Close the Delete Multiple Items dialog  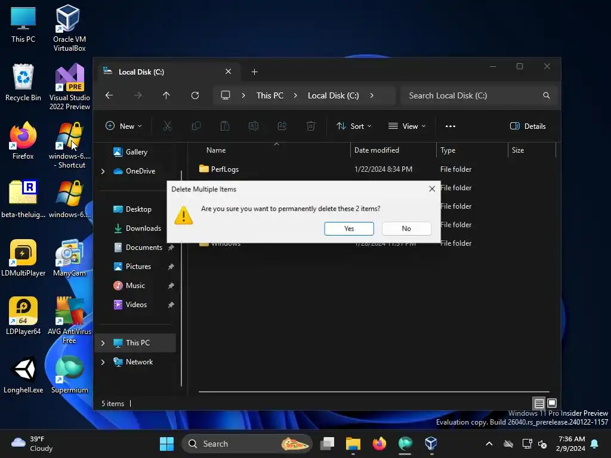[x=432, y=189]
